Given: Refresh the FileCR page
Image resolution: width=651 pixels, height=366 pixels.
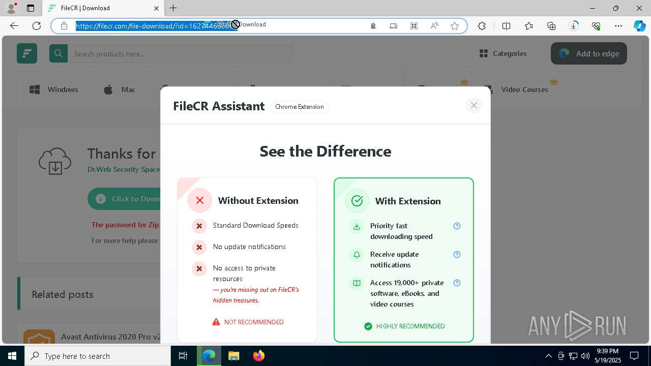Looking at the screenshot, I should pos(37,26).
